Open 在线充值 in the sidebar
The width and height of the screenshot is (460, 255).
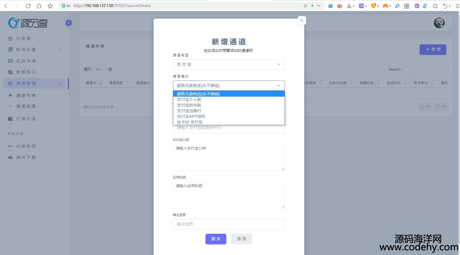[x=26, y=61]
